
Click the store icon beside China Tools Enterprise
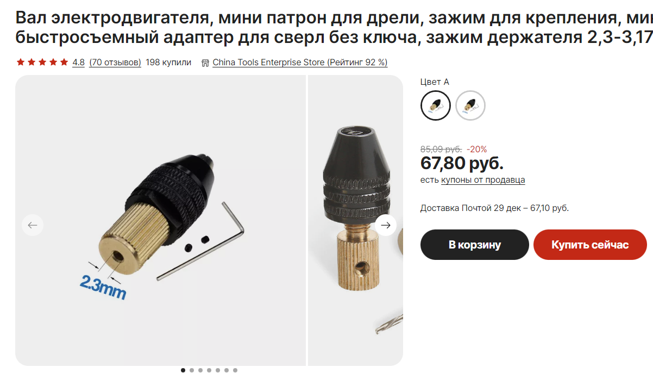(205, 63)
